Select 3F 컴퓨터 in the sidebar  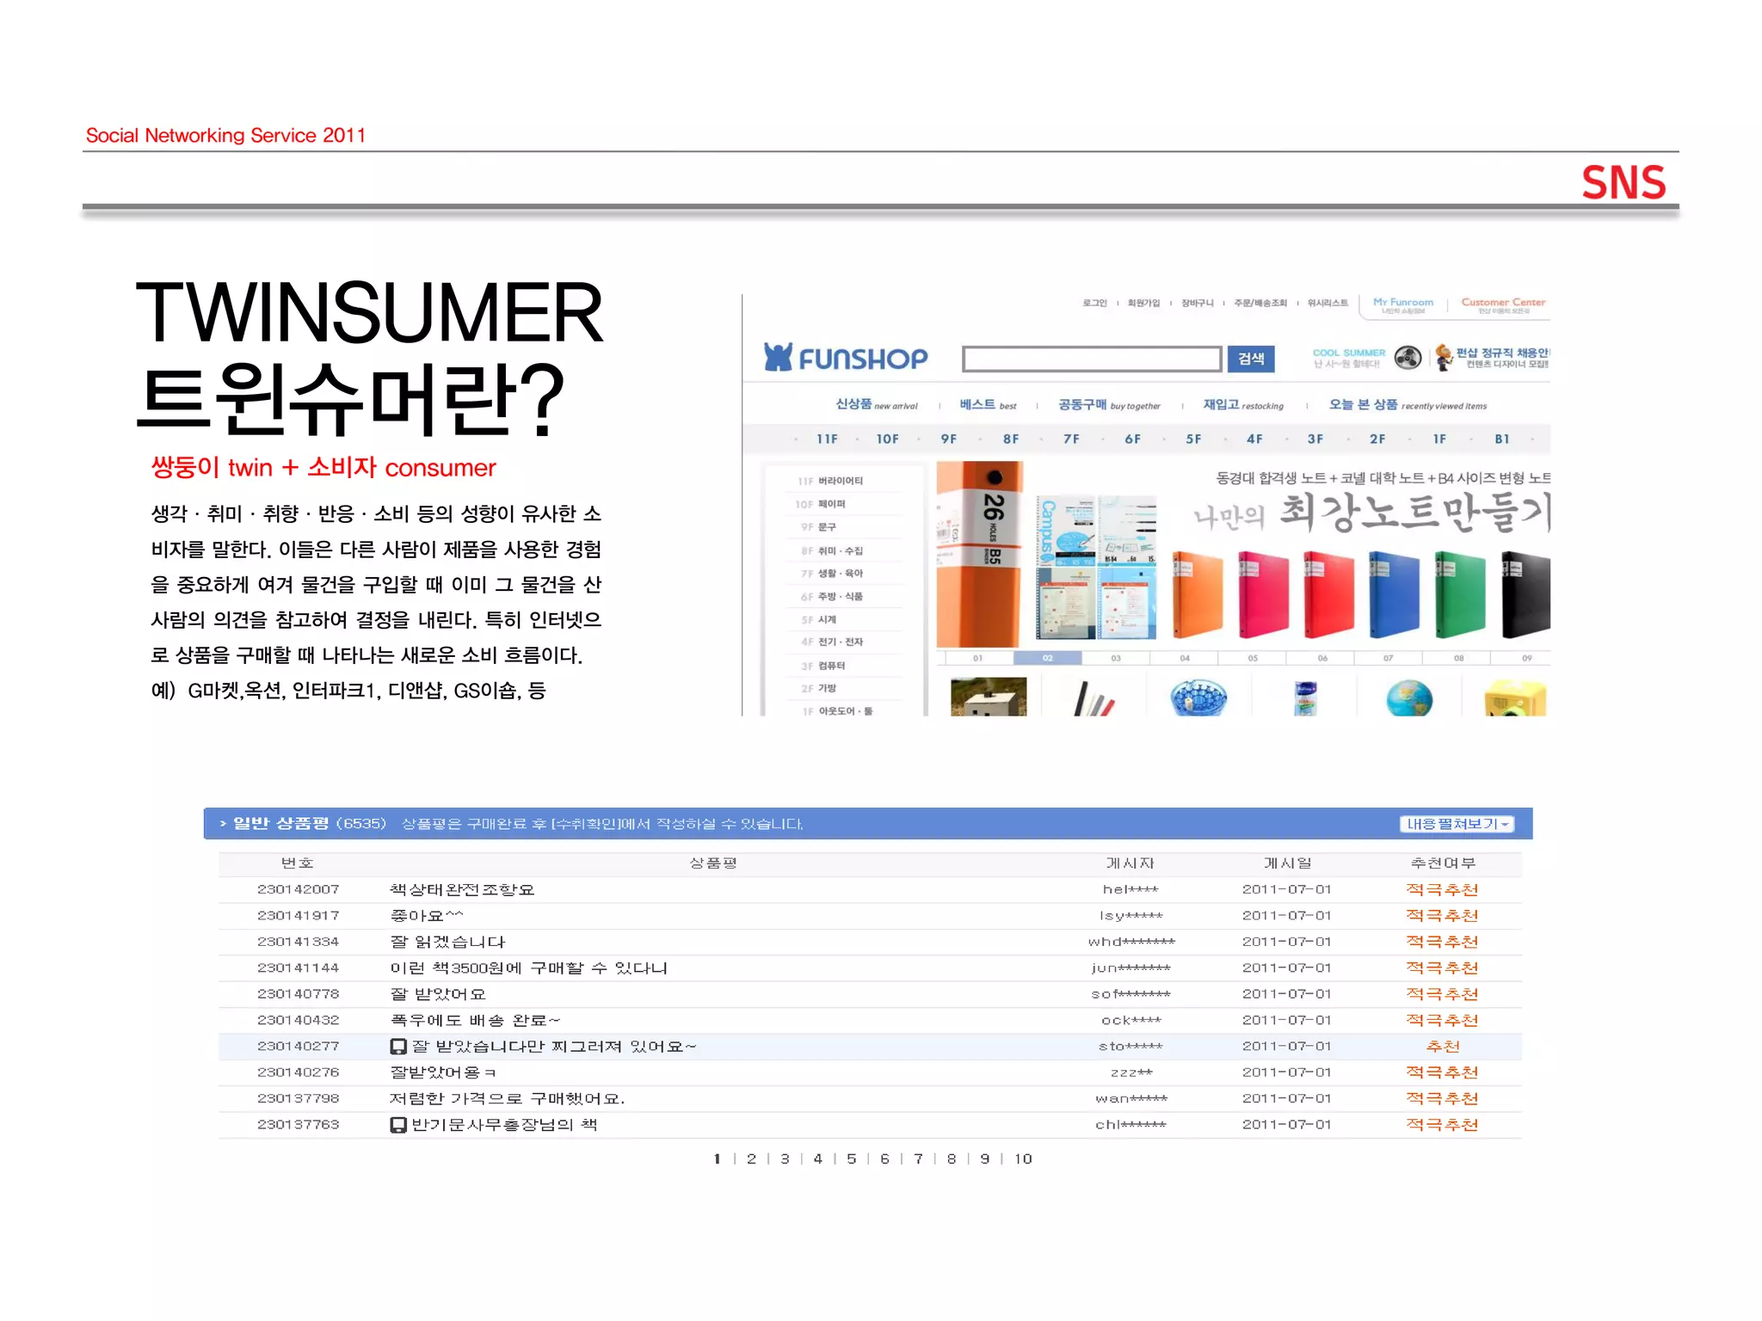[x=823, y=666]
